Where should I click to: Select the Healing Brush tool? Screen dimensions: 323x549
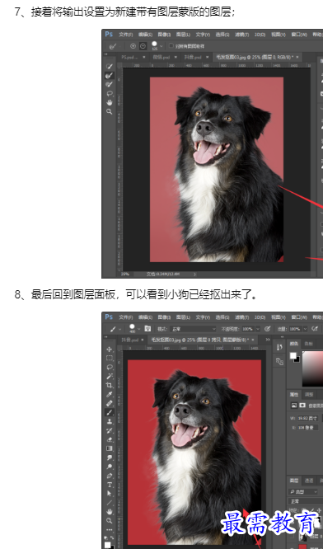point(110,404)
